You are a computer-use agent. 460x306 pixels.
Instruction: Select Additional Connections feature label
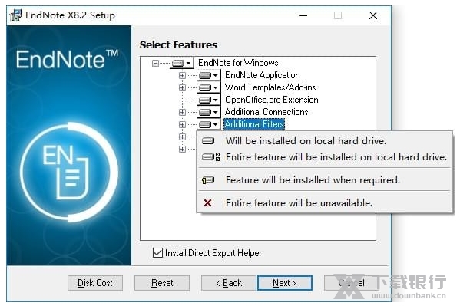pyautogui.click(x=266, y=112)
